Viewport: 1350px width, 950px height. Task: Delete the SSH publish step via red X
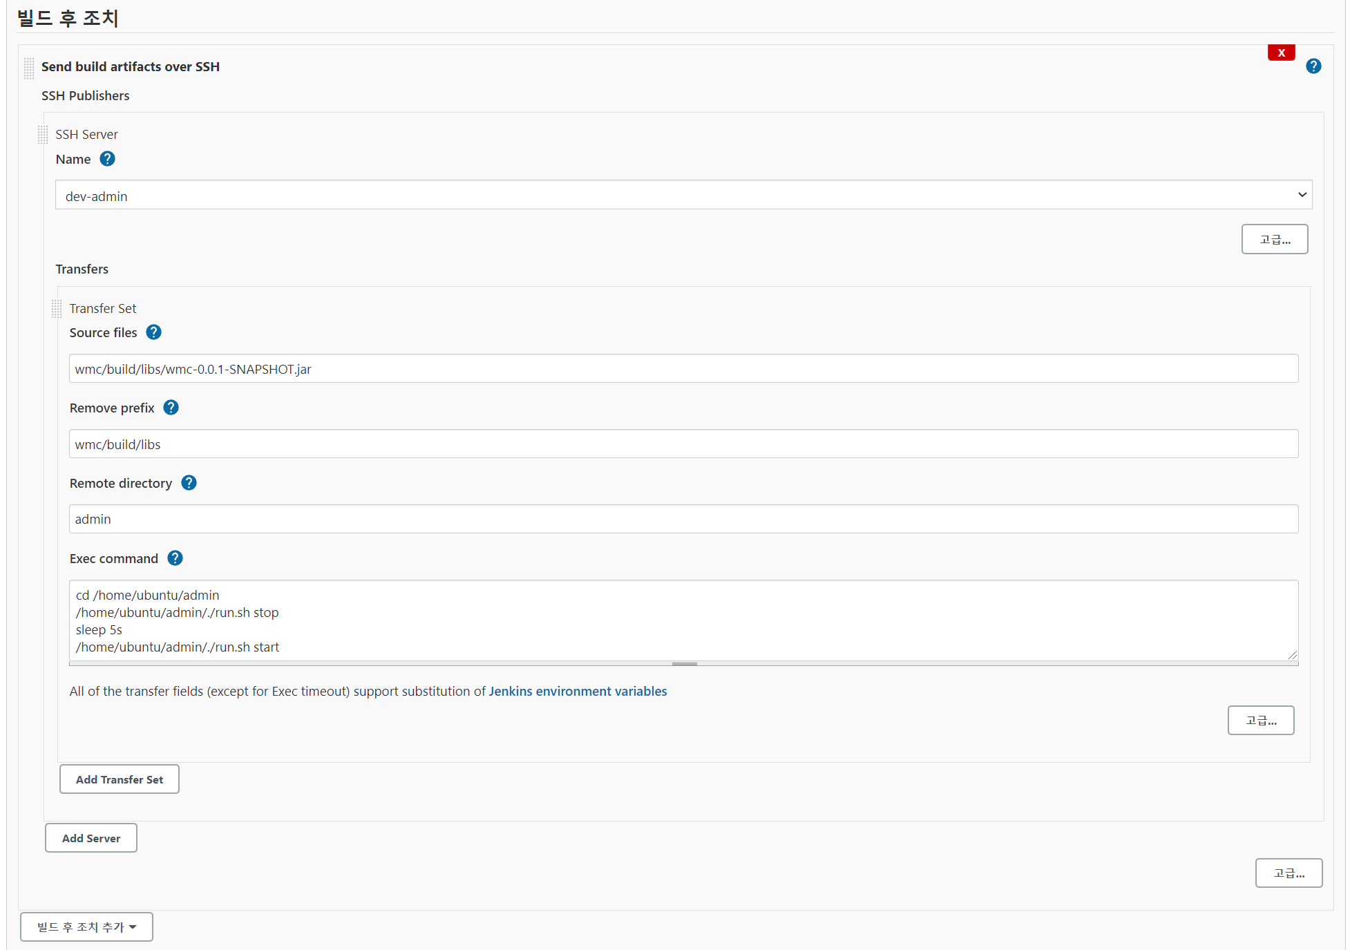pyautogui.click(x=1280, y=53)
